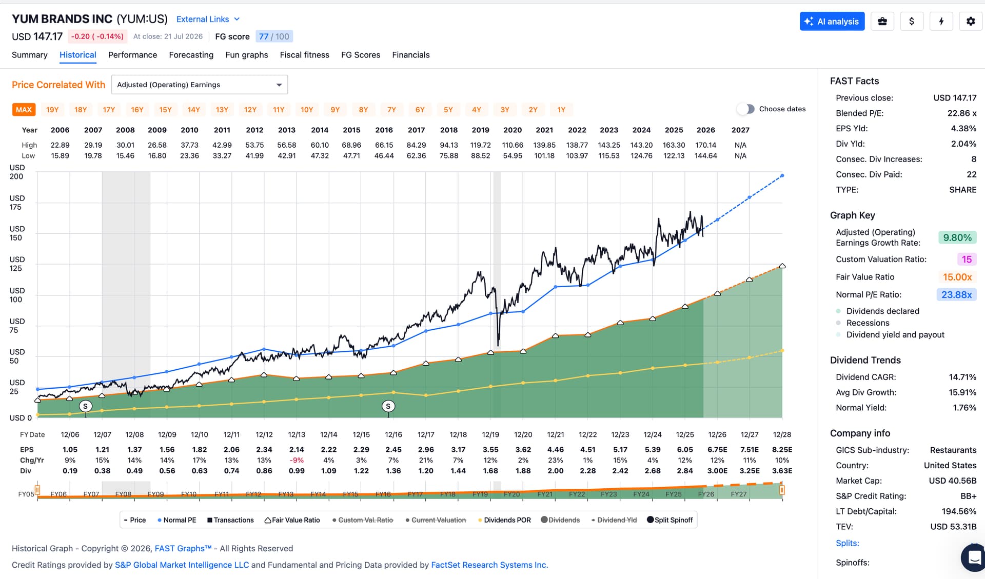Open the settings gear icon
This screenshot has width=985, height=579.
pyautogui.click(x=971, y=21)
